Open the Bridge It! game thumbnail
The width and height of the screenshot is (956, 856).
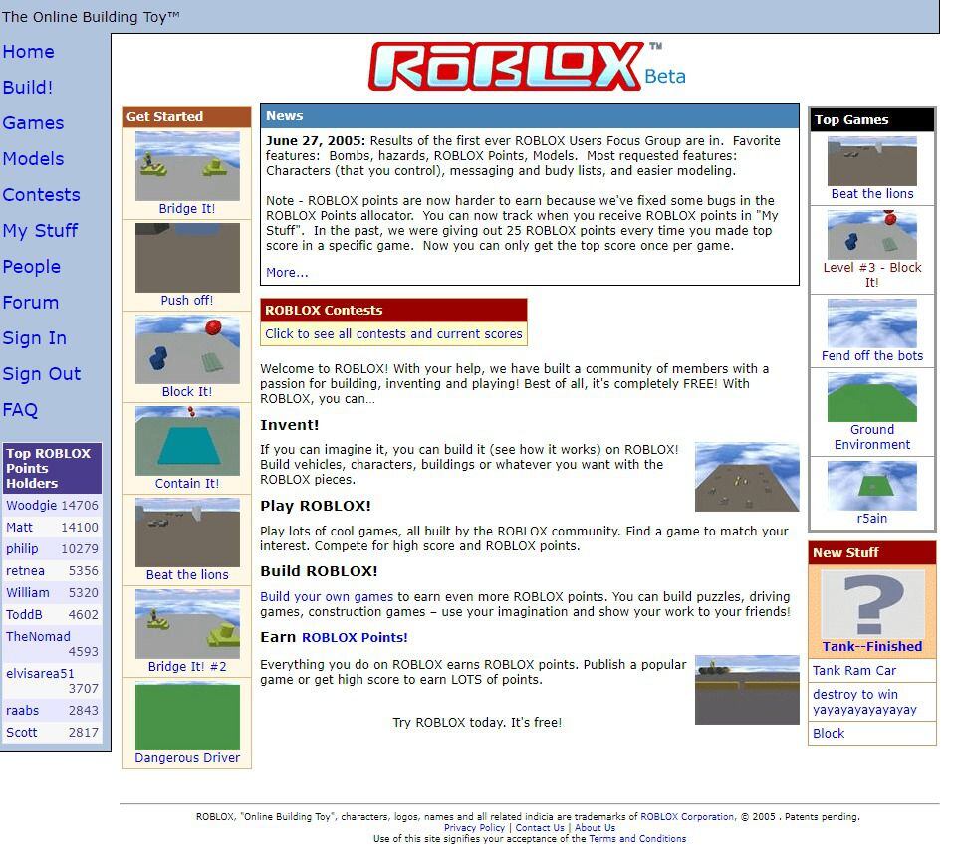pyautogui.click(x=187, y=165)
